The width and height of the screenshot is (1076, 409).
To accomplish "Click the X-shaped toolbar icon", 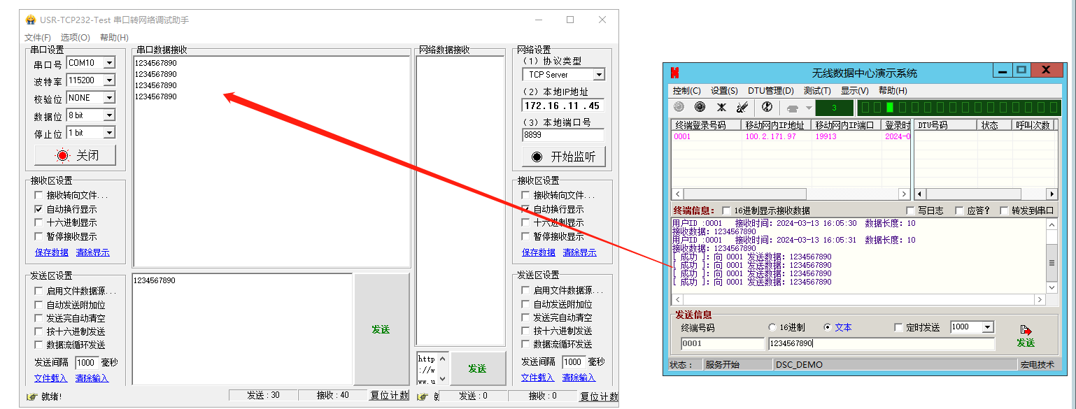I will pyautogui.click(x=721, y=107).
